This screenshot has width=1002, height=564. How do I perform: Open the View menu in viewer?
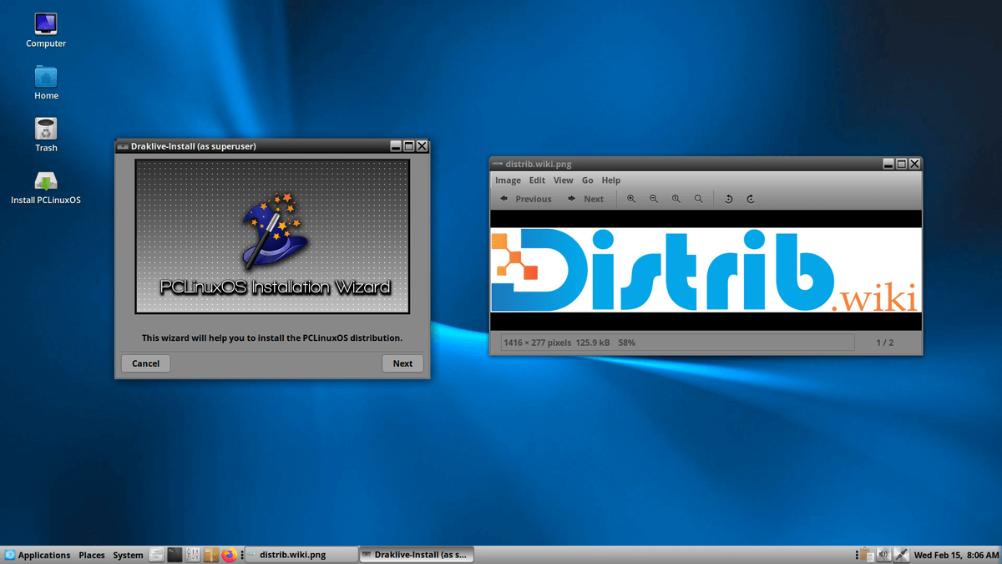click(564, 180)
